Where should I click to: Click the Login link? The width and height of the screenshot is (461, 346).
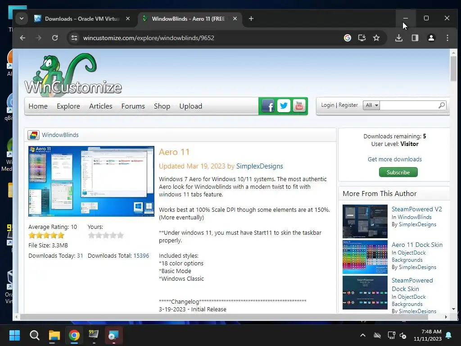(328, 105)
